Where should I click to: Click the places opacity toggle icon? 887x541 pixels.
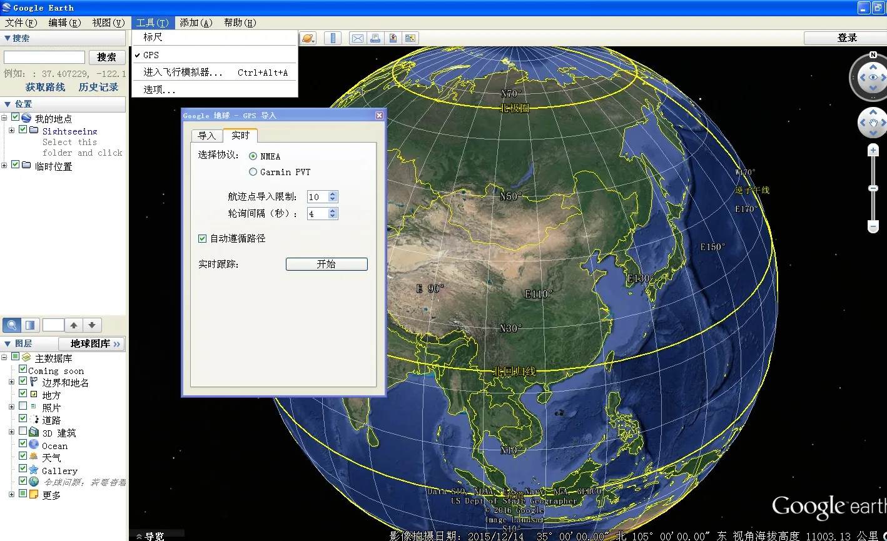(30, 325)
